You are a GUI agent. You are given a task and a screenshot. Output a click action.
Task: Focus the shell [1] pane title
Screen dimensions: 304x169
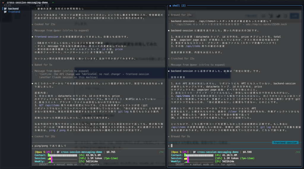(42, 6)
